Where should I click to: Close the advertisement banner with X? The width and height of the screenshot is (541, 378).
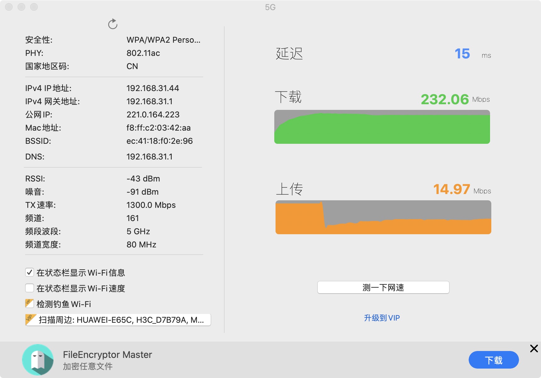(x=534, y=348)
